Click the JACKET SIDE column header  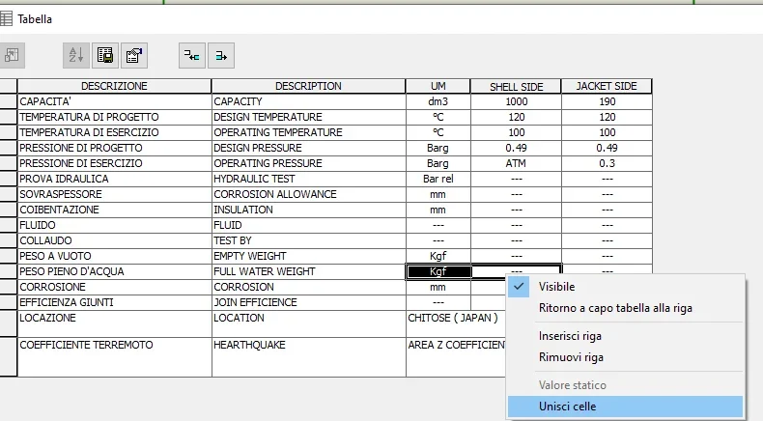tap(607, 87)
